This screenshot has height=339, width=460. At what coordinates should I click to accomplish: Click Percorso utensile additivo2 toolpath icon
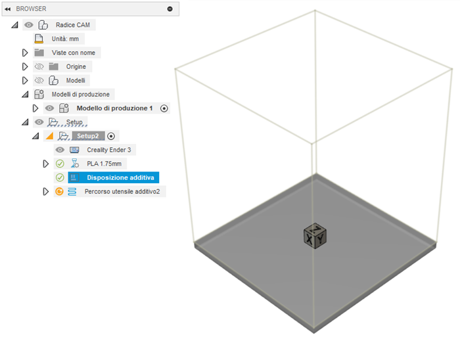pyautogui.click(x=72, y=191)
